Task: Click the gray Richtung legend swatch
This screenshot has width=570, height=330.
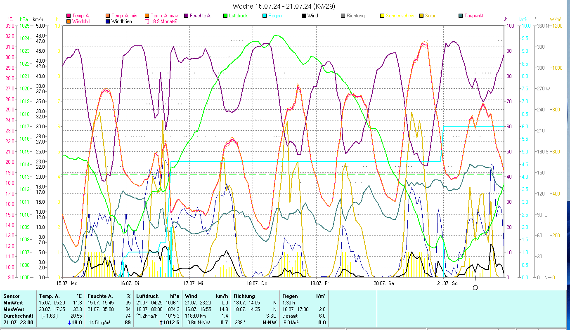Action: click(x=343, y=16)
